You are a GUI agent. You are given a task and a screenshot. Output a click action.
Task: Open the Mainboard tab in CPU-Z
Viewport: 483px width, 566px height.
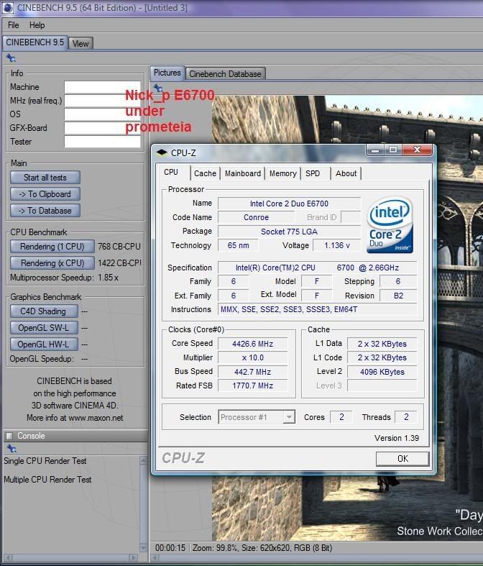243,173
